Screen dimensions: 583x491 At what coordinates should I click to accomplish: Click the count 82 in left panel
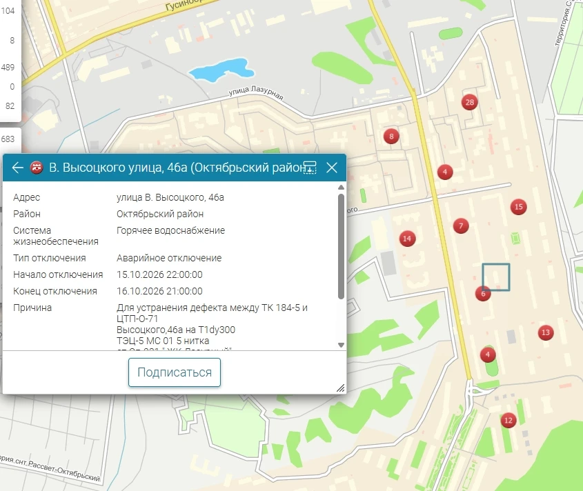click(x=10, y=106)
